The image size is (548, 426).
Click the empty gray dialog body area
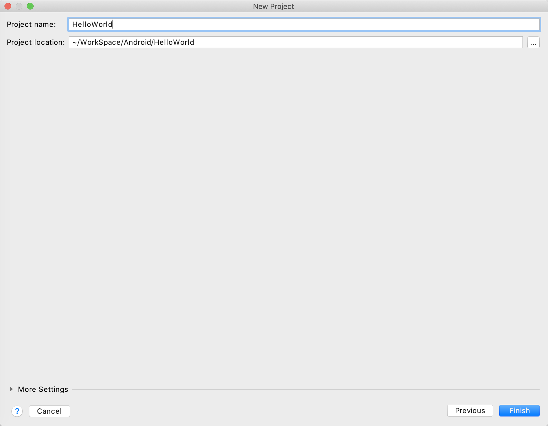(274, 213)
